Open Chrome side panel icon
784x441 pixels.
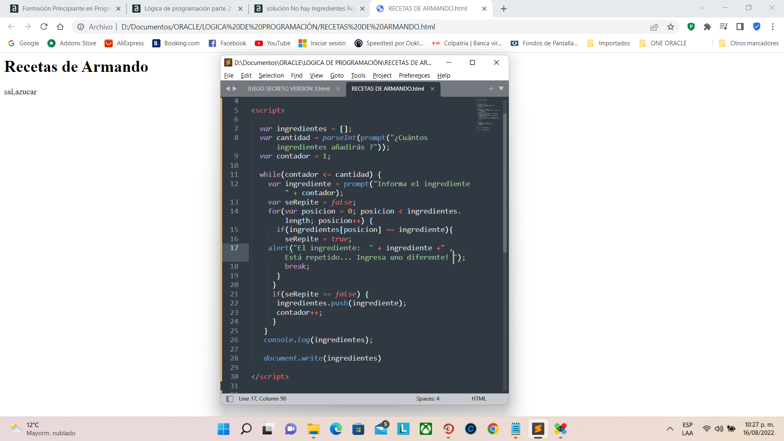click(740, 27)
